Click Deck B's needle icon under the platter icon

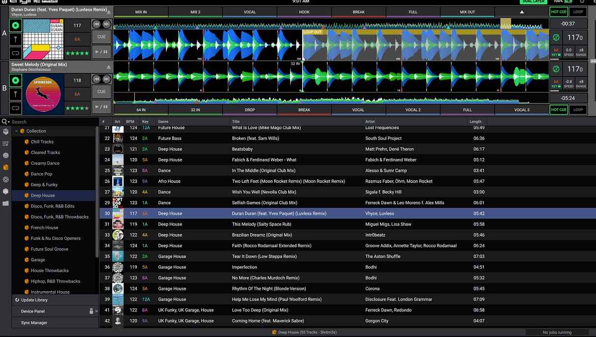tap(16, 94)
